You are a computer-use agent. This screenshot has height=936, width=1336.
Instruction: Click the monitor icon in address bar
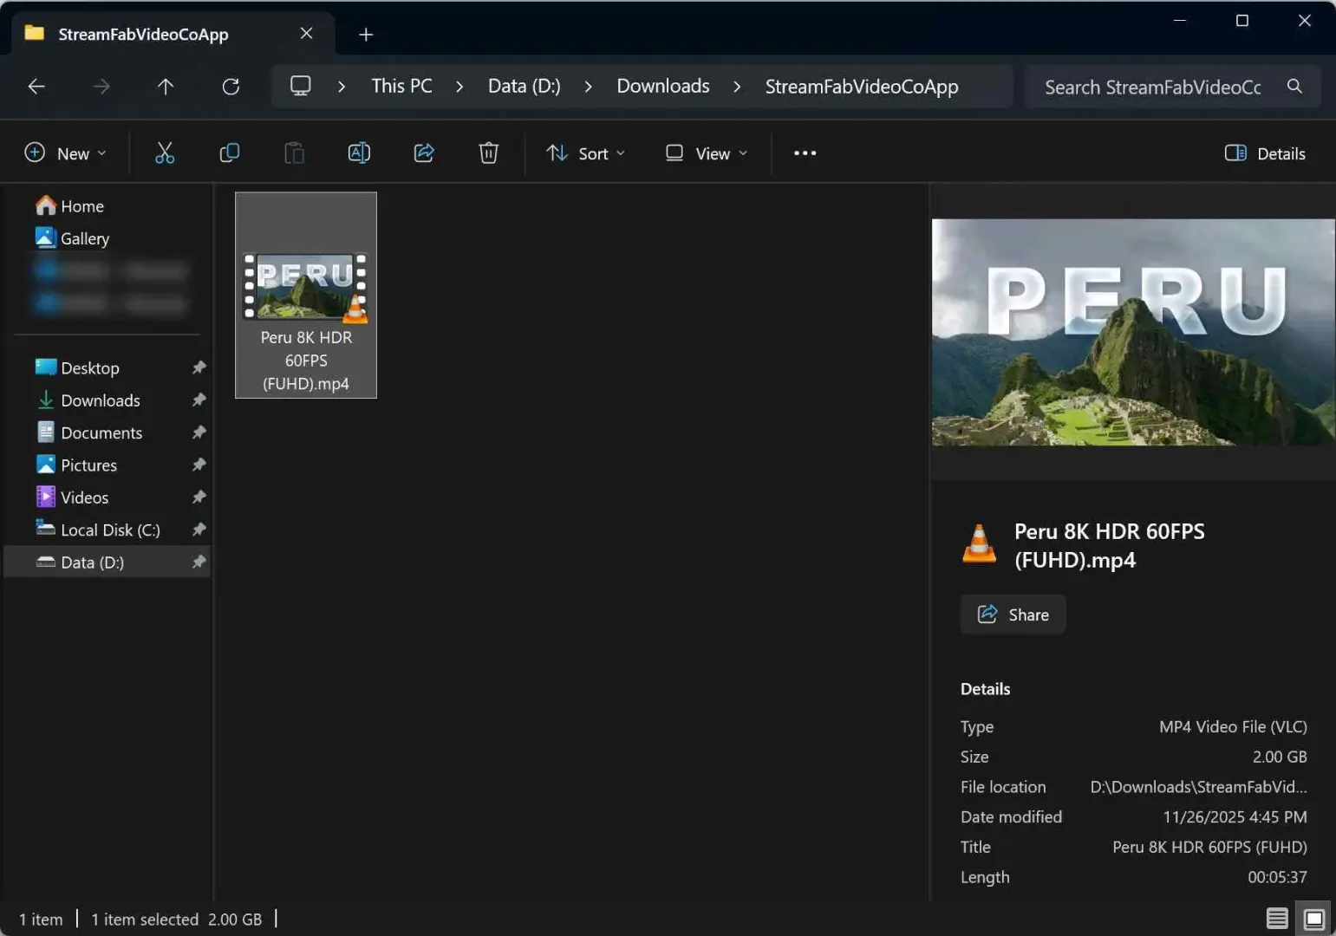(300, 86)
